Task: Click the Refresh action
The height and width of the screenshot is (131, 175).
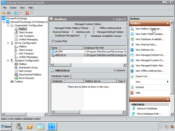Action: click(x=140, y=87)
